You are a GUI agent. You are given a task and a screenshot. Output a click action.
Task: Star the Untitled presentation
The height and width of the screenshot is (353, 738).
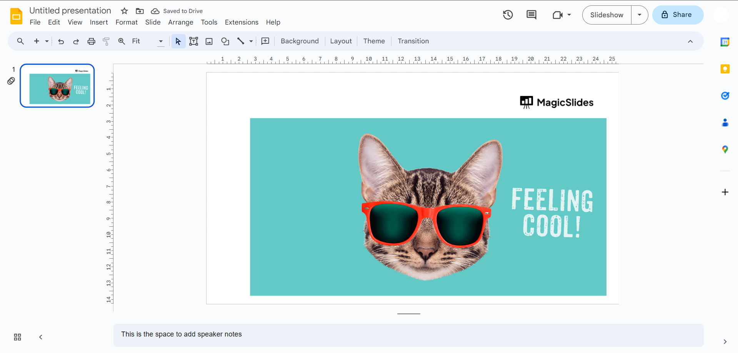[124, 11]
